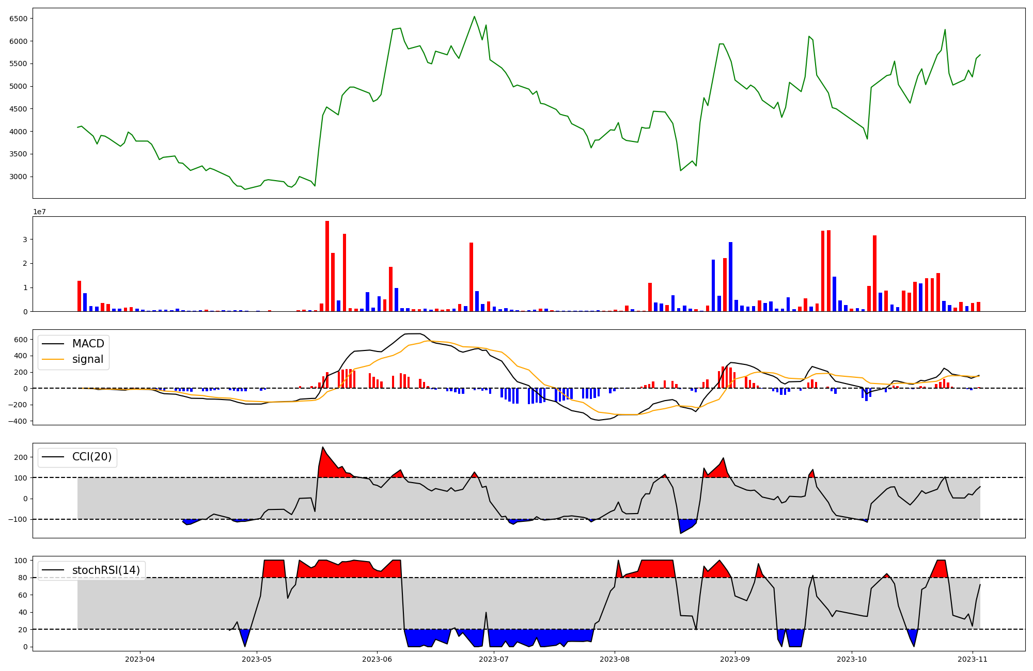Click the 2023-05 x-axis date label
1033x671 pixels.
coord(257,659)
